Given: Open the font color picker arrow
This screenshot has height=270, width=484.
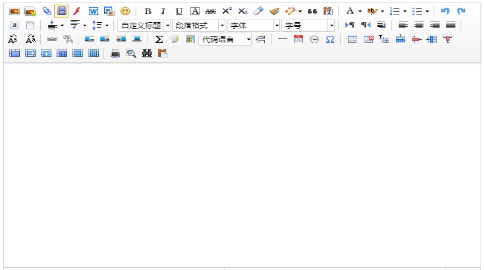Looking at the screenshot, I should tap(360, 12).
